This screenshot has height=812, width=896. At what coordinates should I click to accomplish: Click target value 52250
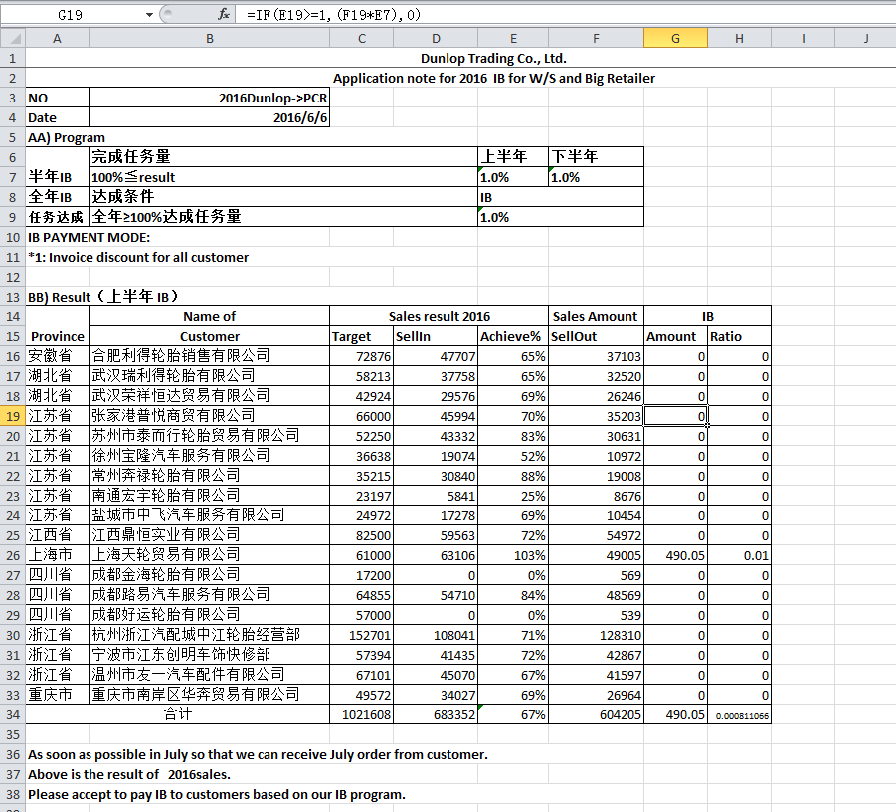[x=361, y=436]
